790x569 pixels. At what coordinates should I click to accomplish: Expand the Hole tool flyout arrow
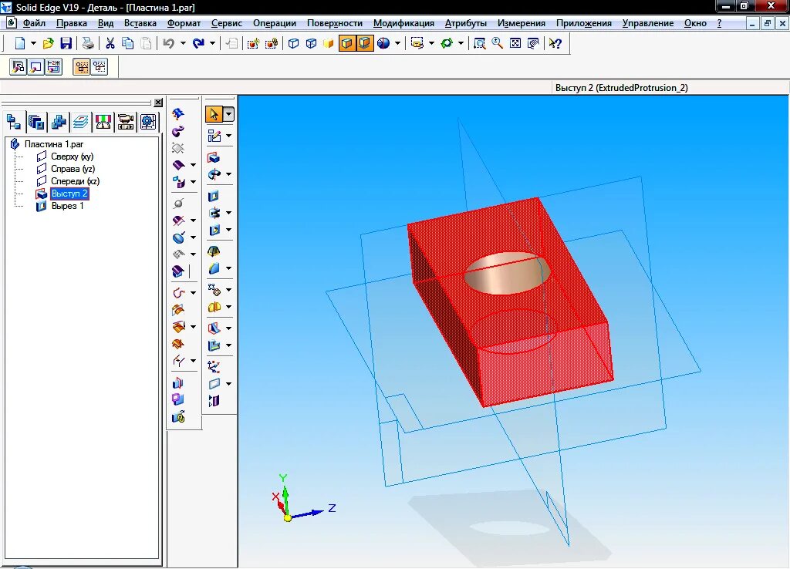pos(228,230)
